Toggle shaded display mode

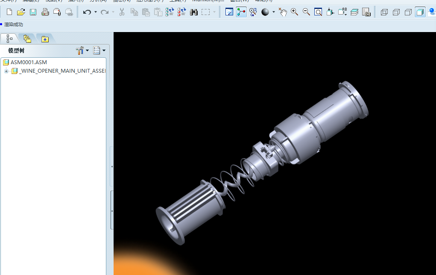pos(420,12)
